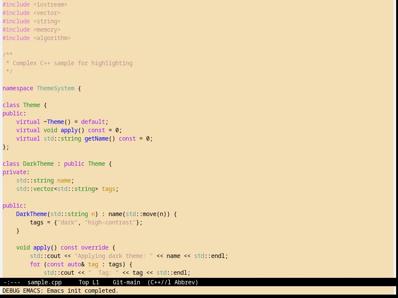Click 'std::move' call in constructor
Image resolution: width=398 pixels, height=298 pixels.
(141, 214)
